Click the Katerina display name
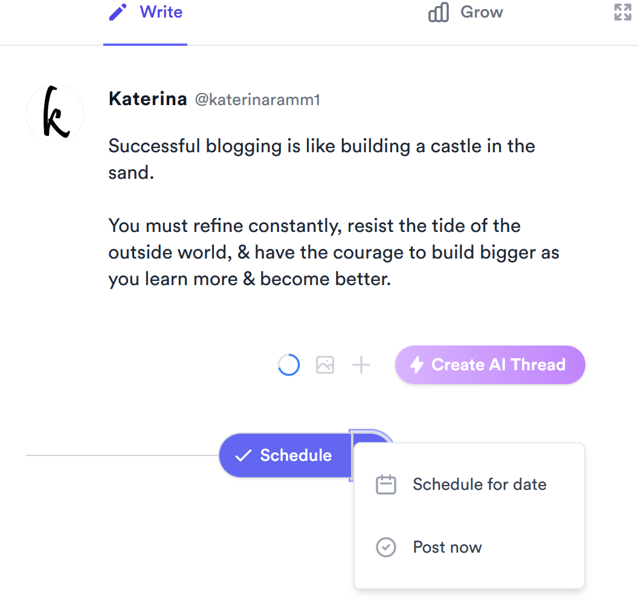Image resolution: width=638 pixels, height=601 pixels. pyautogui.click(x=147, y=99)
